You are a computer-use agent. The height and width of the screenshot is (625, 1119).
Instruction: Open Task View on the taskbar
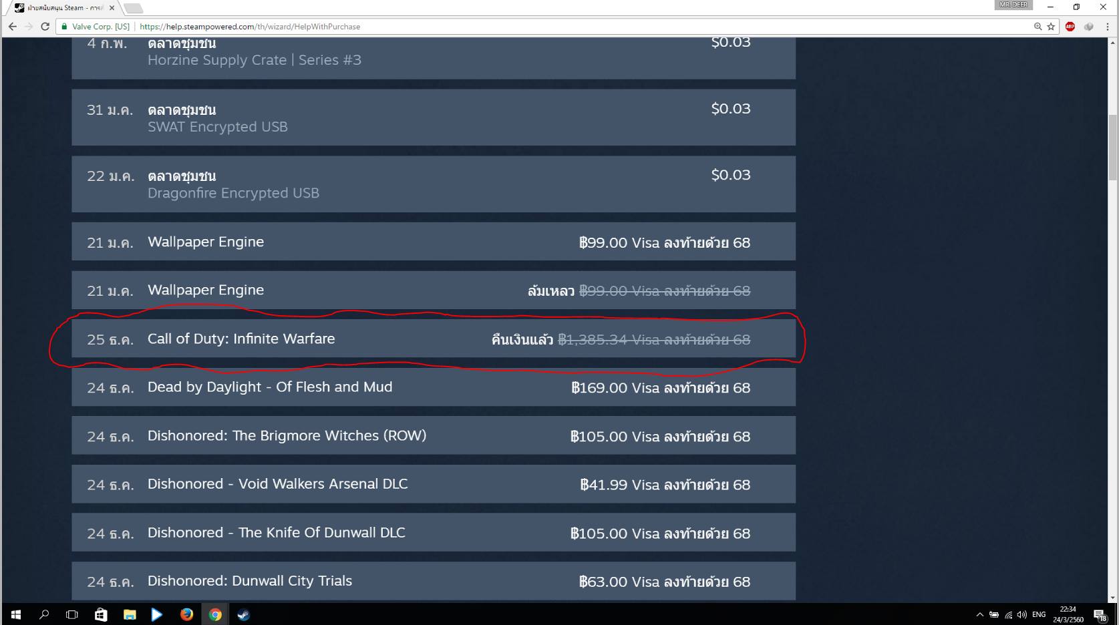72,614
